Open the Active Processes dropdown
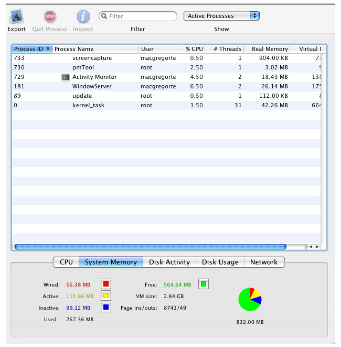This screenshot has height=347, width=341. pos(221,16)
